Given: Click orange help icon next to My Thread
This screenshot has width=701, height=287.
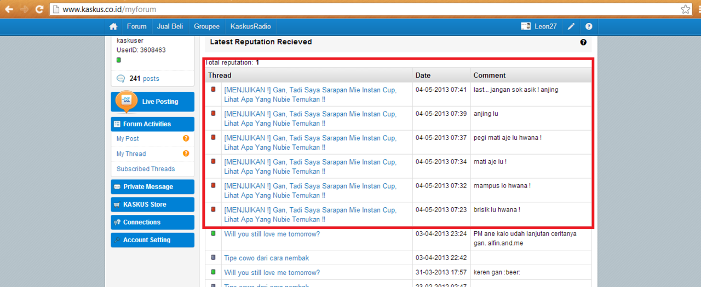Looking at the screenshot, I should tap(186, 154).
